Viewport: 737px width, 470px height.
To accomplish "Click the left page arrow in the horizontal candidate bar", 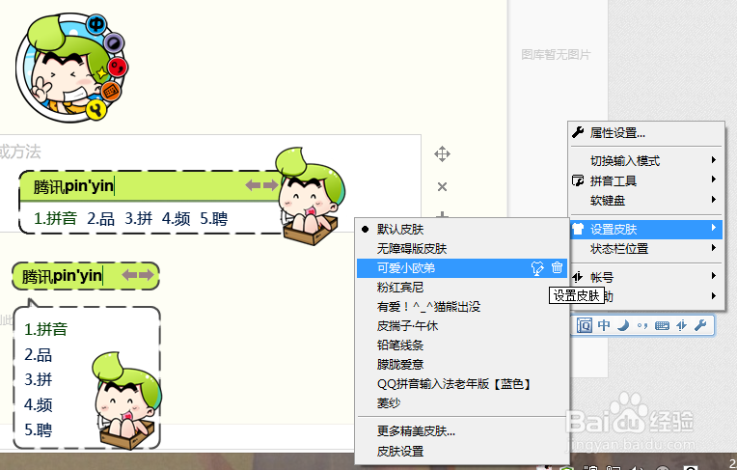I will (x=253, y=185).
